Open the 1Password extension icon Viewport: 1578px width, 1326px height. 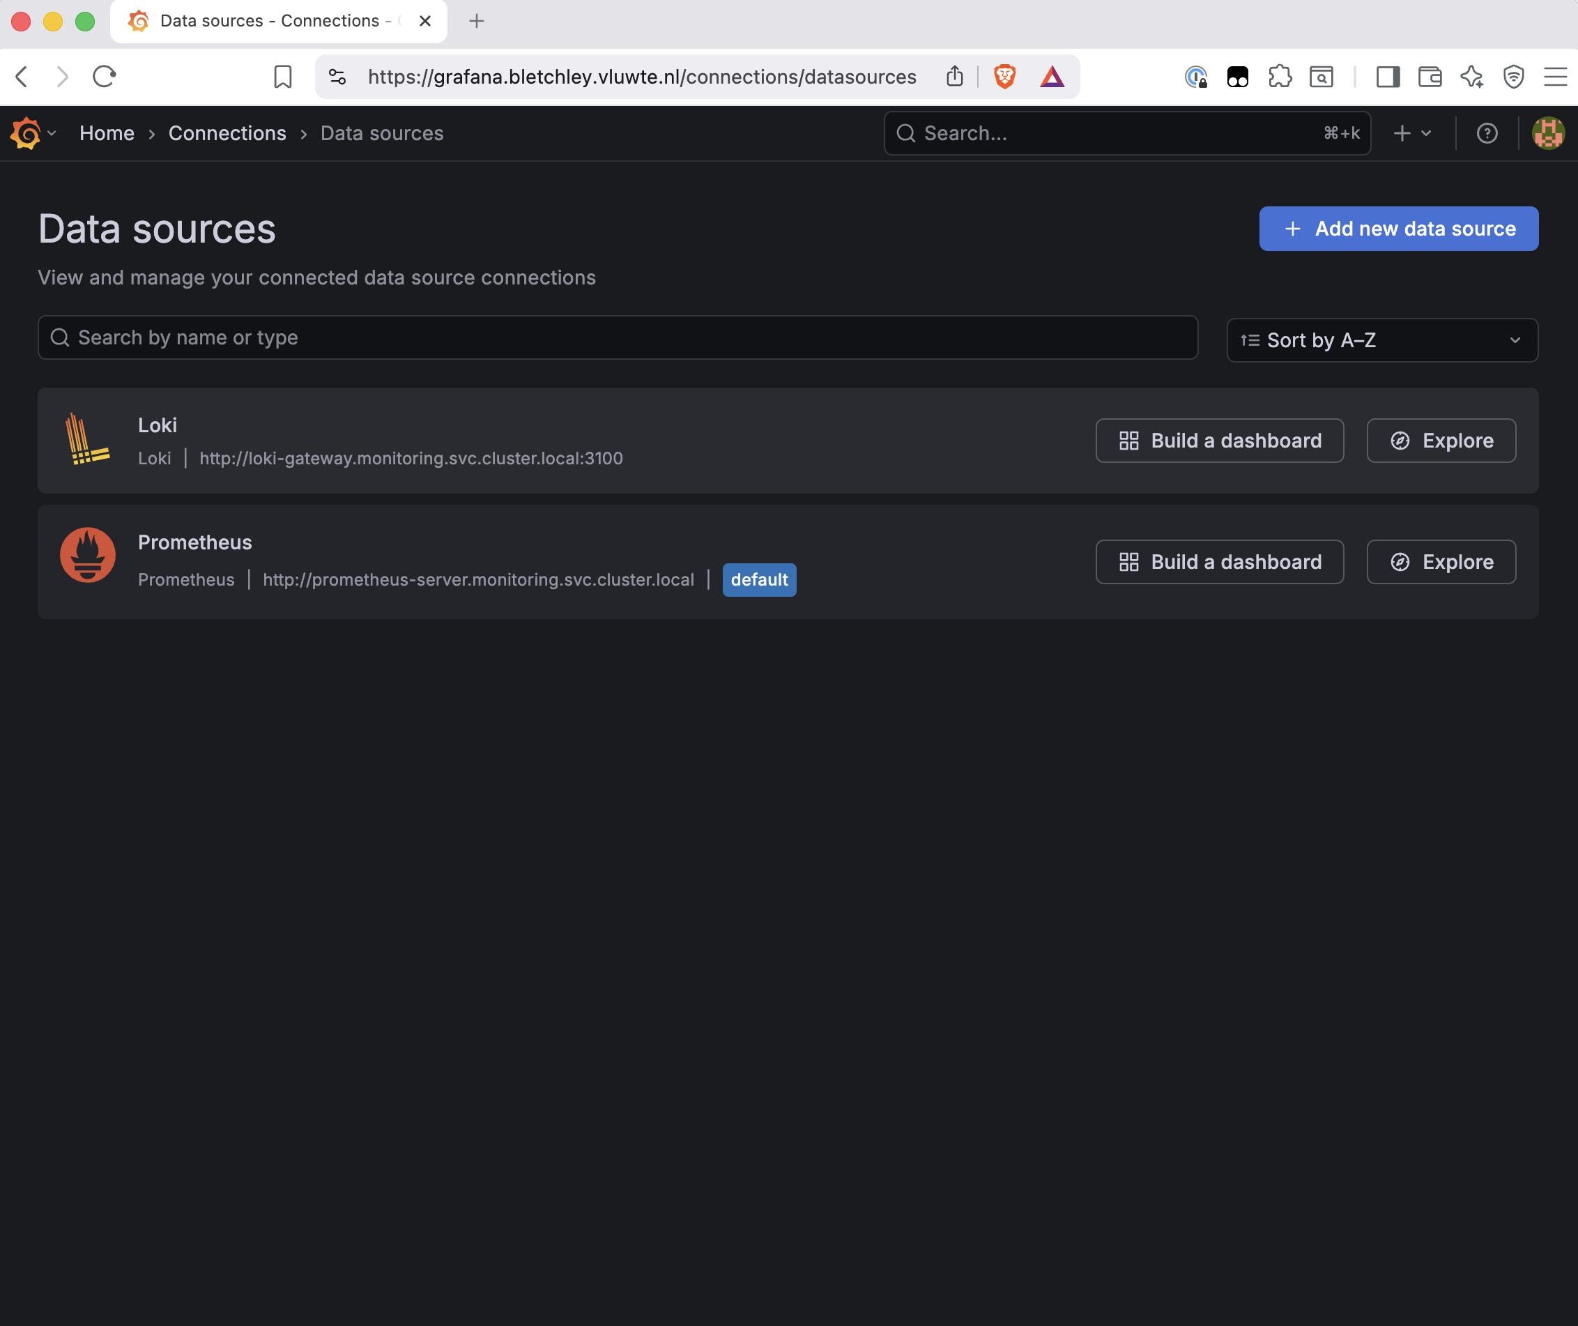[1195, 77]
